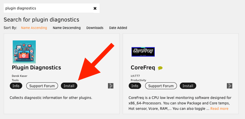Clear the search box with the X icon
The height and width of the screenshot is (119, 245).
[x=95, y=8]
